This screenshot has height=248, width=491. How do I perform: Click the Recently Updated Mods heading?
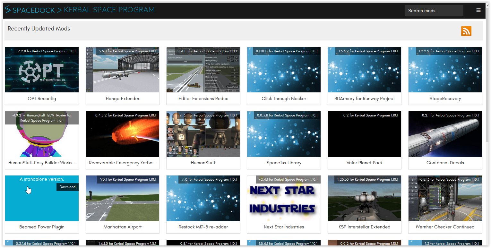(x=39, y=29)
